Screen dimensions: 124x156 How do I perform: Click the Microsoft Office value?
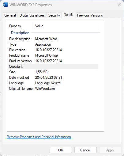click(47, 55)
